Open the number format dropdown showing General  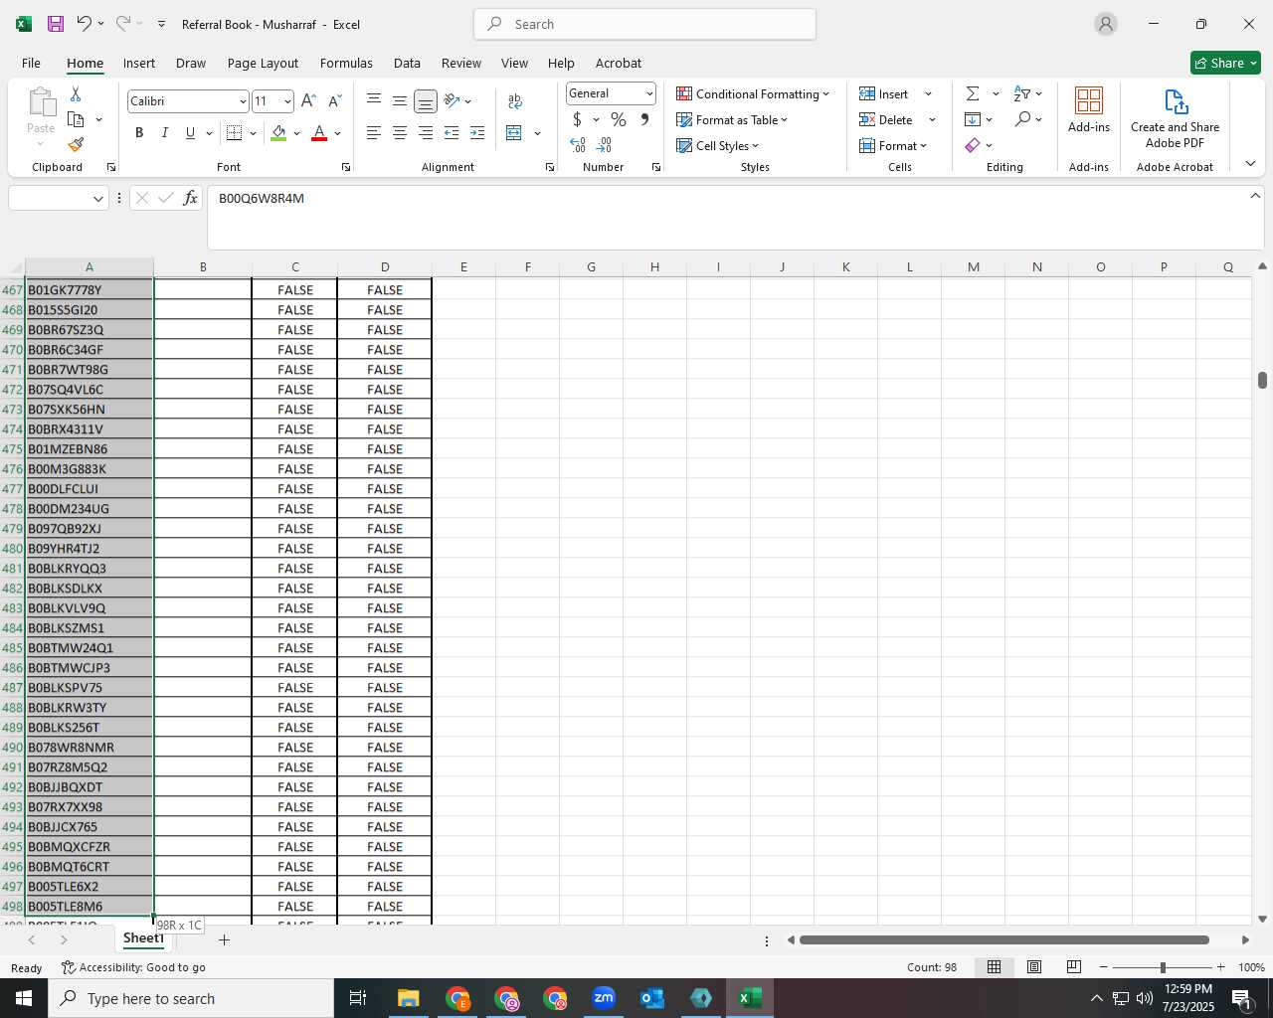pyautogui.click(x=649, y=93)
